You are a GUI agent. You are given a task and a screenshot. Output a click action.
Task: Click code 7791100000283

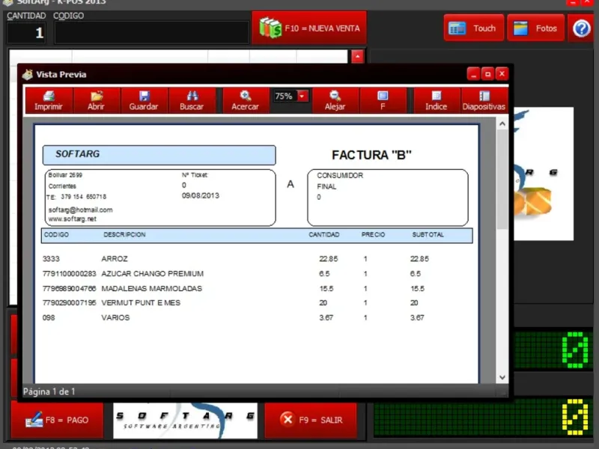[x=69, y=274]
